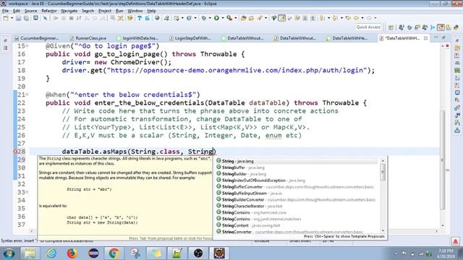
Task: Select 'StringContent - javax.swing.text' proposal
Action: (x=297, y=225)
